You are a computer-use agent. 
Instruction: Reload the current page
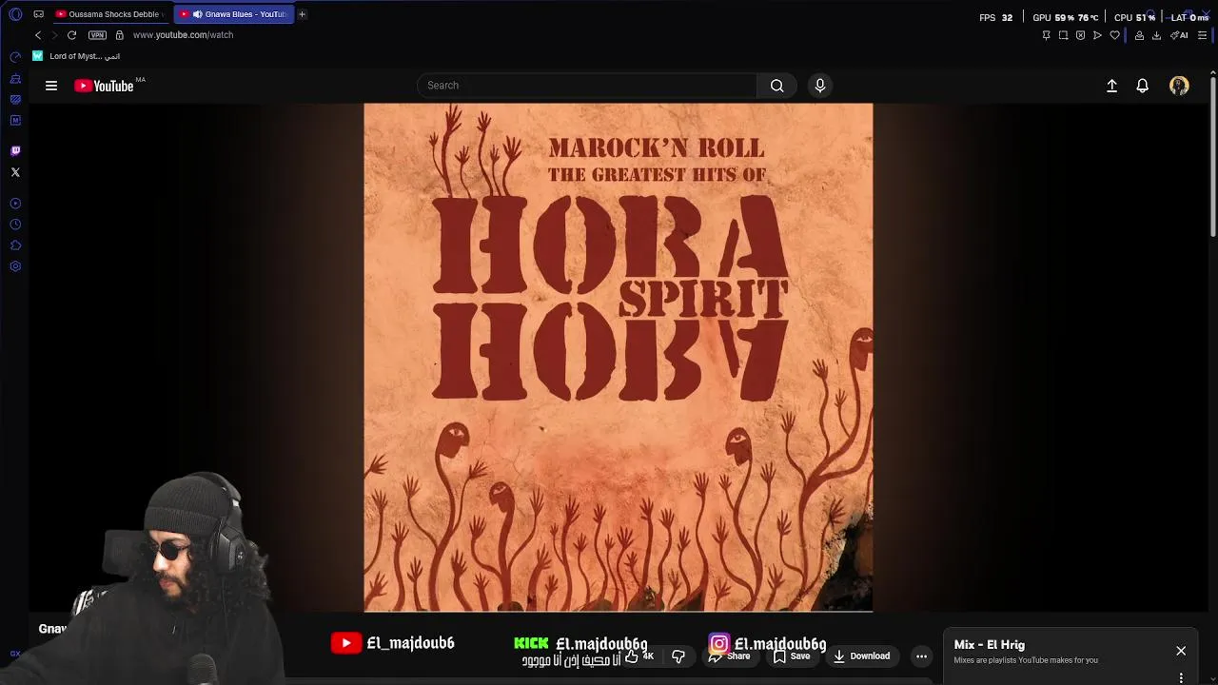[x=71, y=35]
